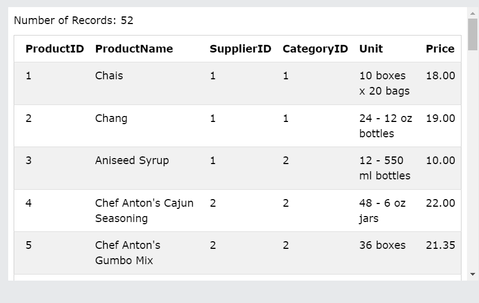479x303 pixels.
Task: Click the 10 boxes x 20 bags unit
Action: click(385, 83)
